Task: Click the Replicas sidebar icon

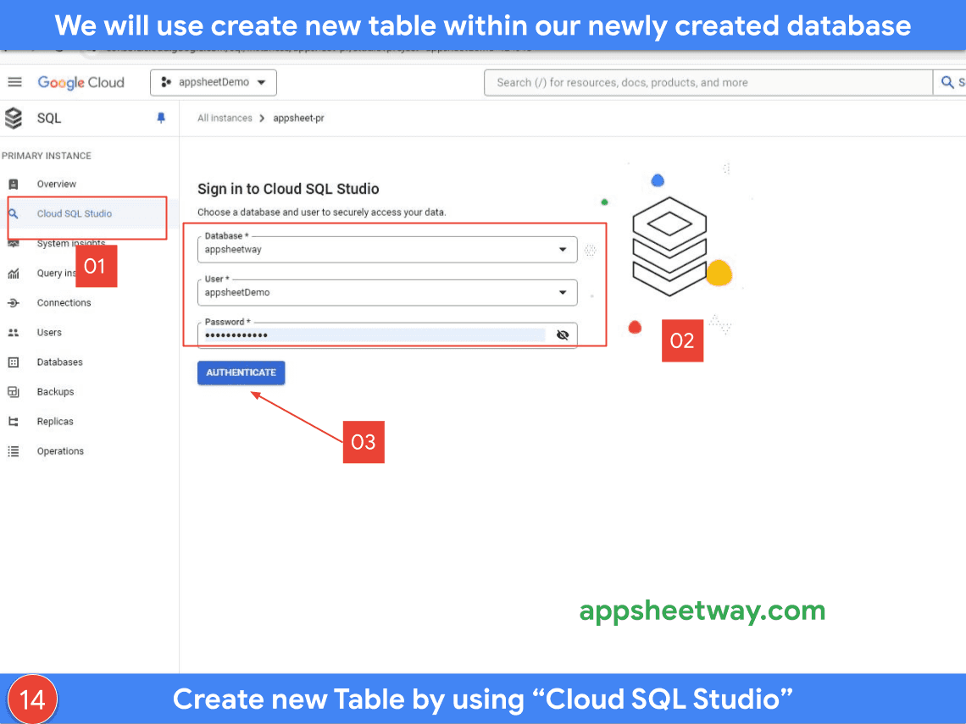Action: coord(14,422)
